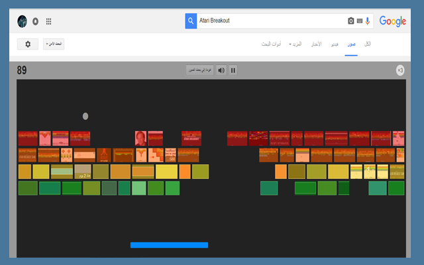Screen dimensions: 424x265
Task: Expand the More (المزيد) menu
Action: click(x=295, y=44)
